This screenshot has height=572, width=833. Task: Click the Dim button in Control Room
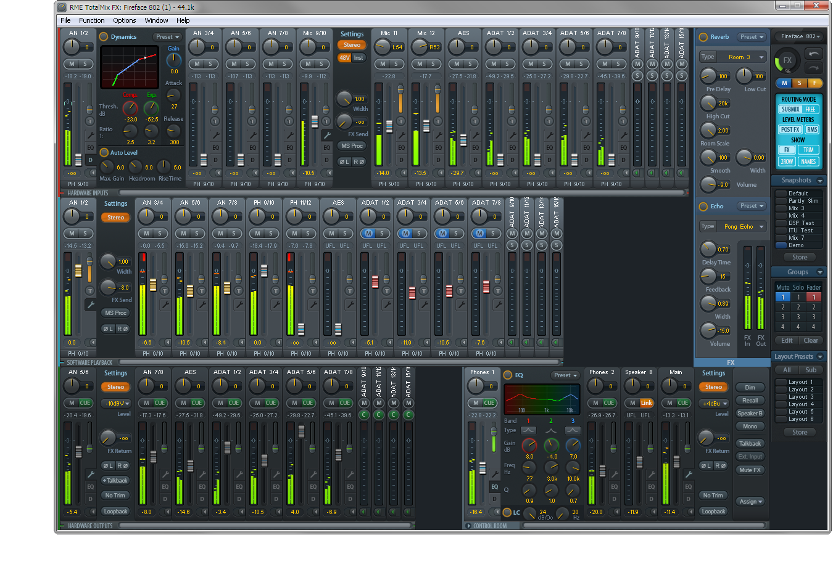pos(750,388)
